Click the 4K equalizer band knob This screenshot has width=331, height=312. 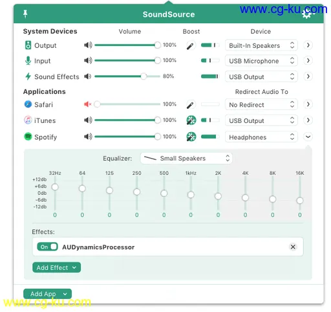click(245, 197)
